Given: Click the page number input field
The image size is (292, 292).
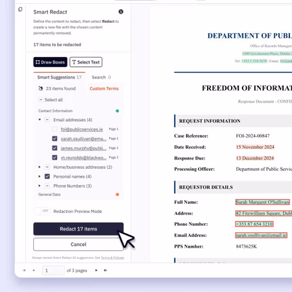Looking at the screenshot, I should (53, 271).
